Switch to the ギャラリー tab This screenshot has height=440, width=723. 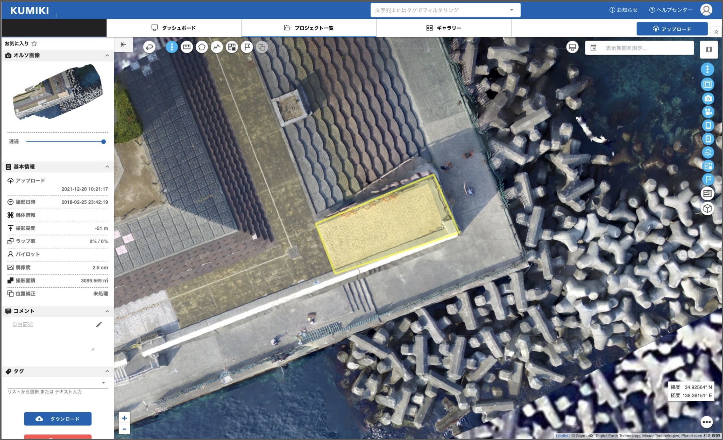(x=444, y=28)
